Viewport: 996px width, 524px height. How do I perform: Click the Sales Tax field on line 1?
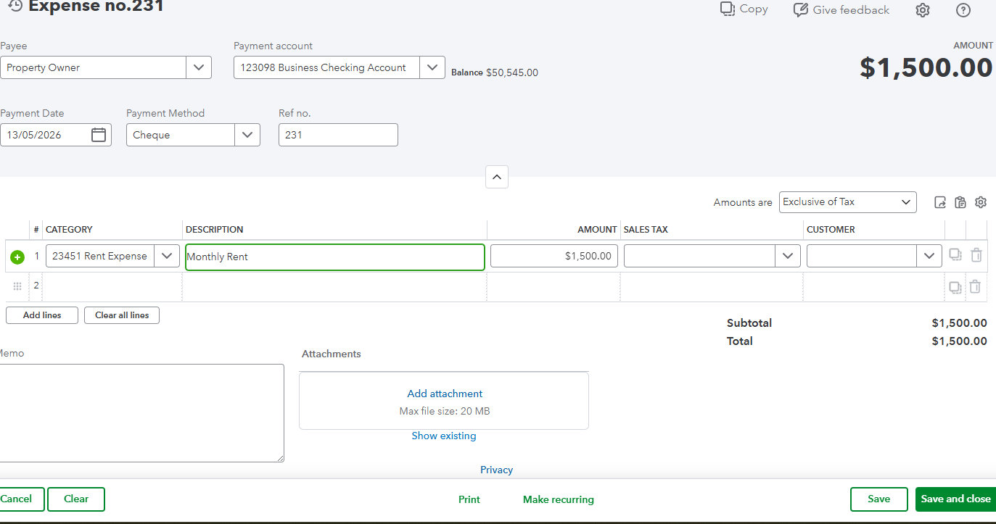point(699,256)
